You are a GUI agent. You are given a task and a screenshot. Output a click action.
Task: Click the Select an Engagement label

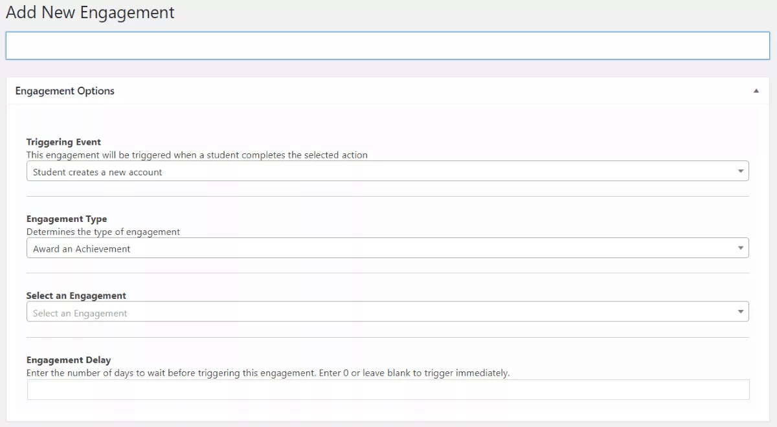(x=76, y=296)
